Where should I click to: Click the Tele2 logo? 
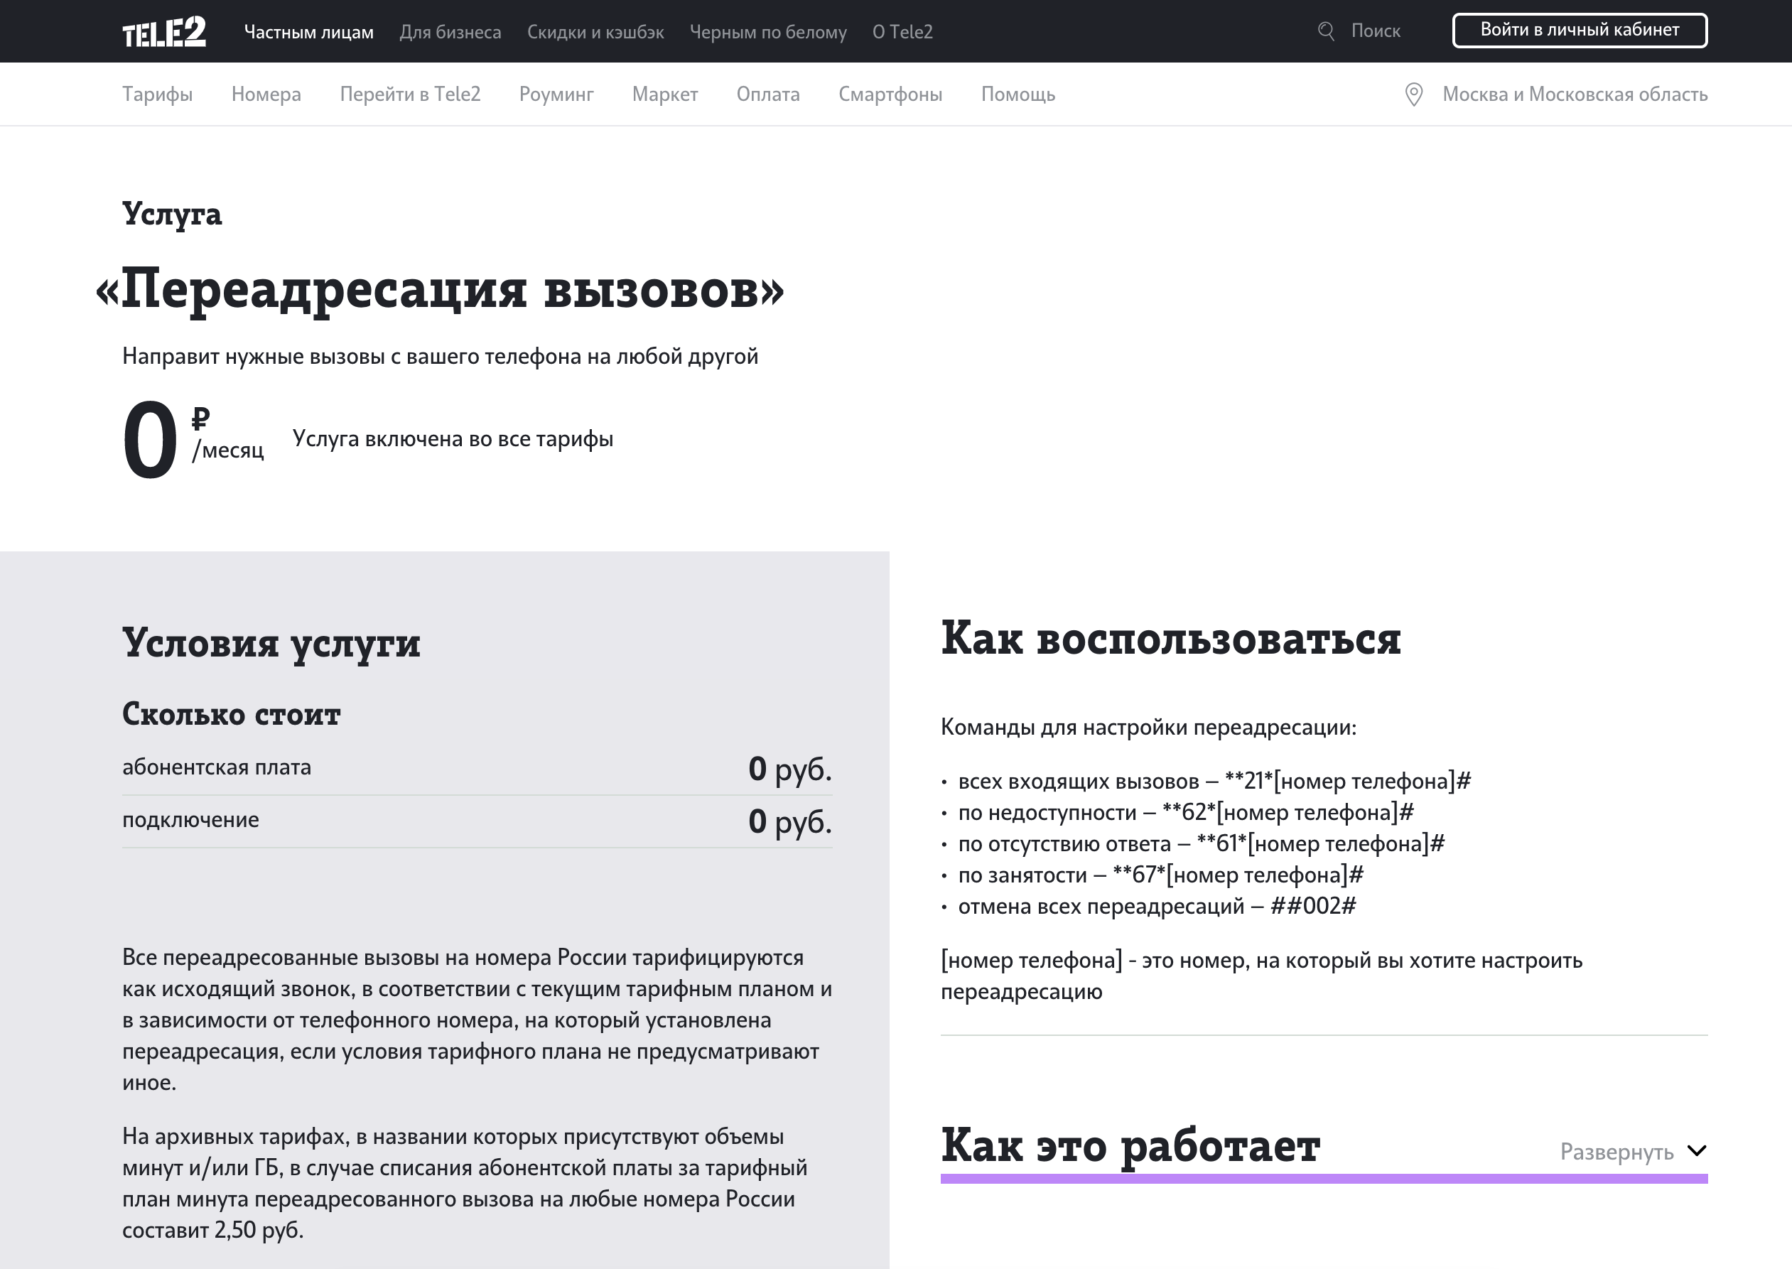click(164, 32)
